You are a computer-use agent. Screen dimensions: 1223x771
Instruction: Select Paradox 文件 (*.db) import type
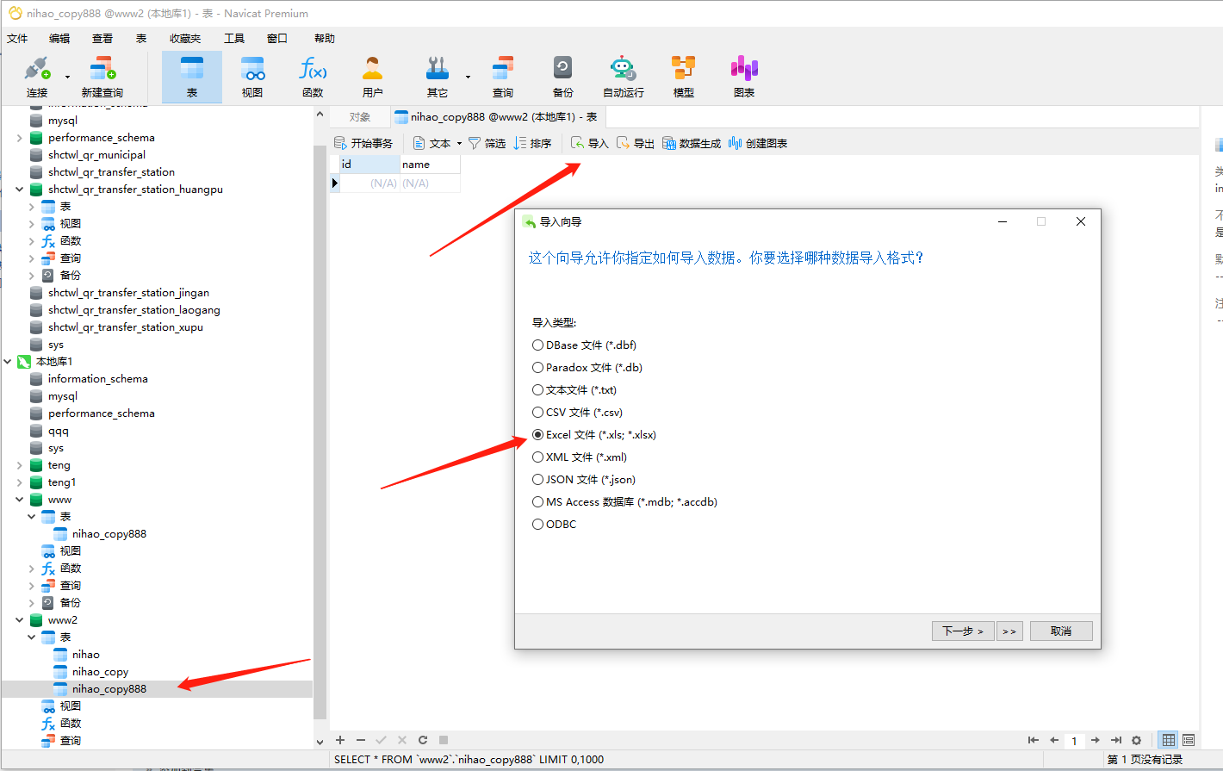pyautogui.click(x=587, y=368)
